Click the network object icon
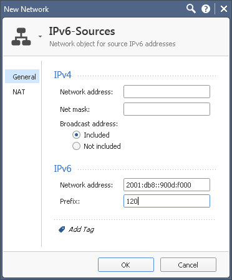Image resolution: width=232 pixels, height=280 pixels. tap(21, 37)
